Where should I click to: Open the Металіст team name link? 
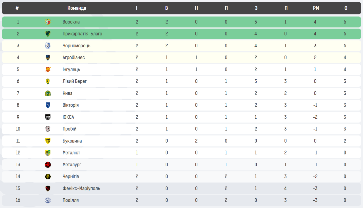(71, 153)
